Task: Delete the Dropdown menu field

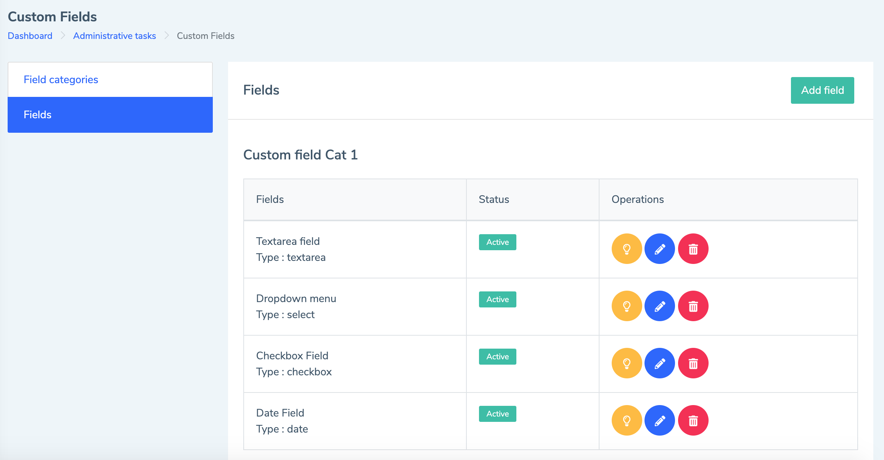Action: (693, 306)
